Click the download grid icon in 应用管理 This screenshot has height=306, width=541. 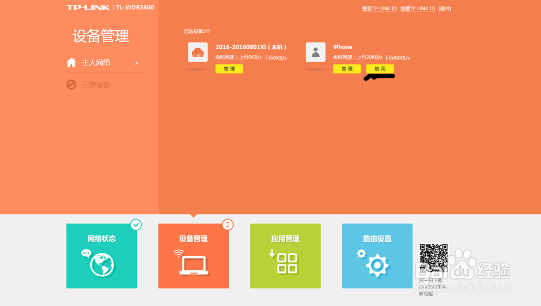coord(283,262)
